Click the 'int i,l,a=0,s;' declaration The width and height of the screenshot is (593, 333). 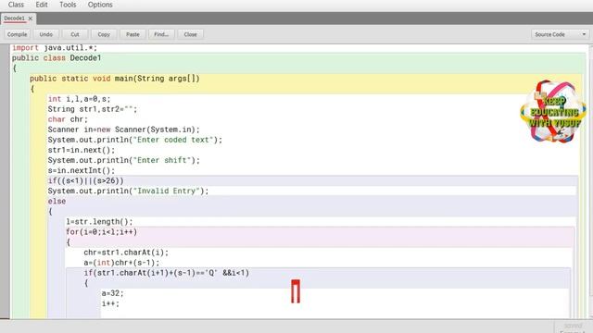click(x=79, y=99)
